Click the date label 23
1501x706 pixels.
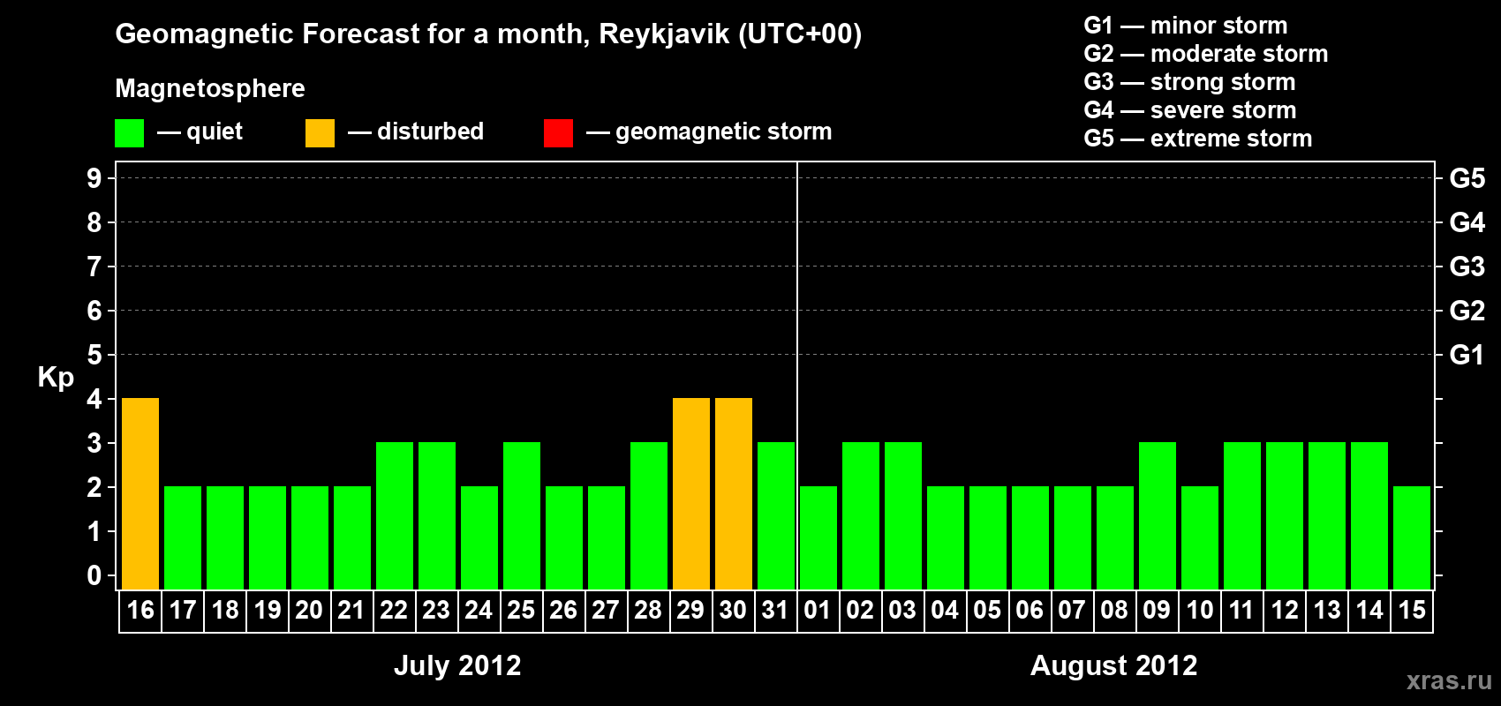436,610
